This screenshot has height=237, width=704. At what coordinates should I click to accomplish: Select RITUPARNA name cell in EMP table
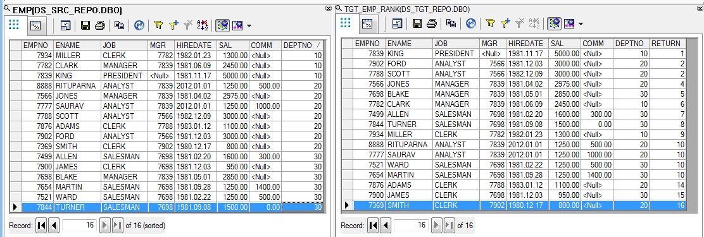[x=77, y=85]
